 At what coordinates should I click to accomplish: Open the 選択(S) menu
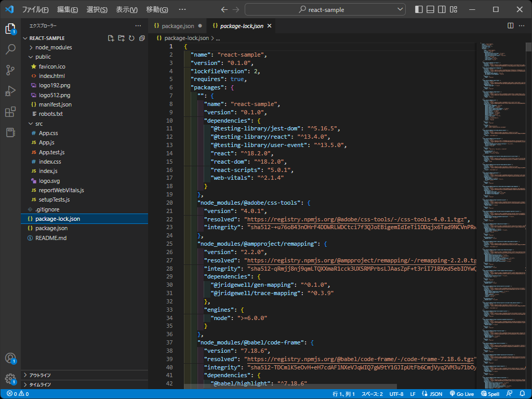click(97, 9)
